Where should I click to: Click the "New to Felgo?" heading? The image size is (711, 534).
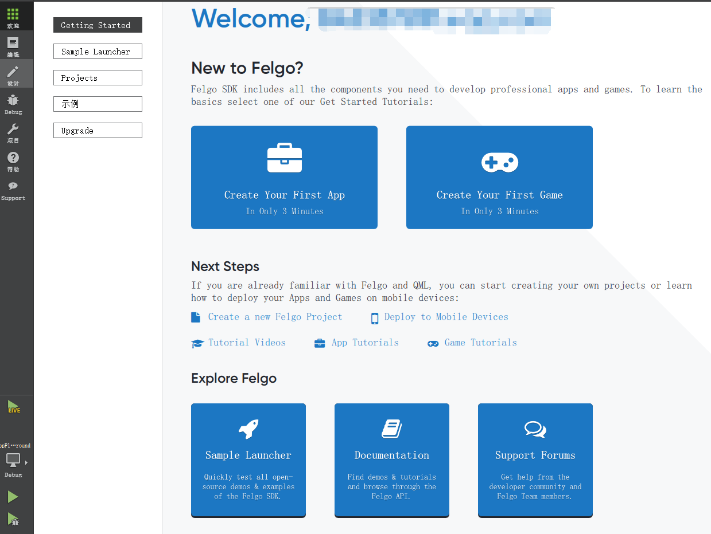[x=247, y=68]
